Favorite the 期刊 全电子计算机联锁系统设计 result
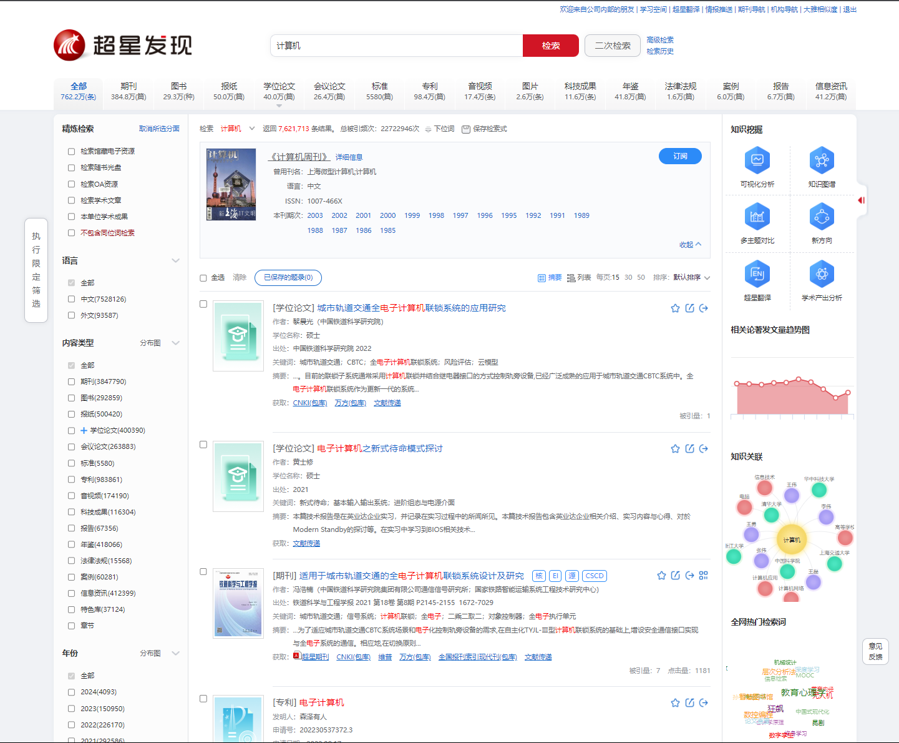This screenshot has height=743, width=899. [x=661, y=576]
